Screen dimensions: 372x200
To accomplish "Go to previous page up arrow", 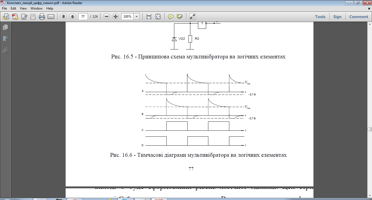I will point(63,17).
